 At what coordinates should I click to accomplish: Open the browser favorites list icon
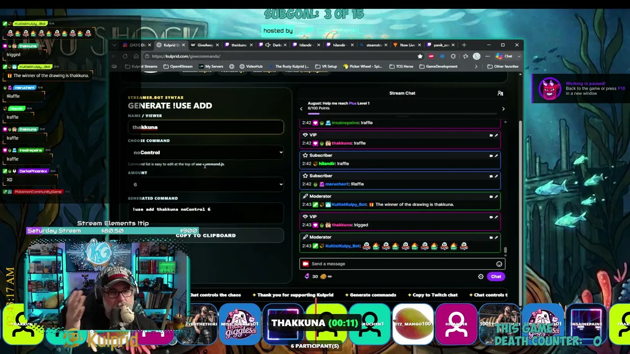465,56
